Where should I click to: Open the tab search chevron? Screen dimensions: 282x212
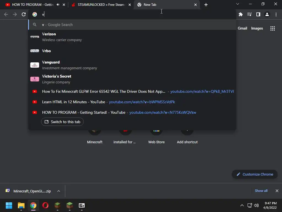238,4
